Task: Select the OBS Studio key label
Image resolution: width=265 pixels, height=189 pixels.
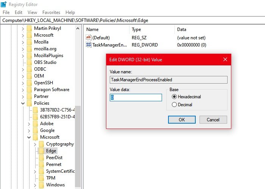Action: click(45, 62)
